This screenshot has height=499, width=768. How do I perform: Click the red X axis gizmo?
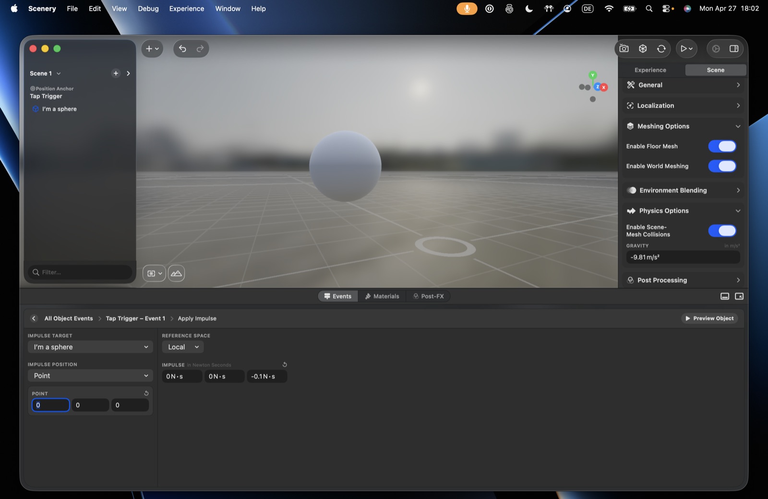coord(604,87)
